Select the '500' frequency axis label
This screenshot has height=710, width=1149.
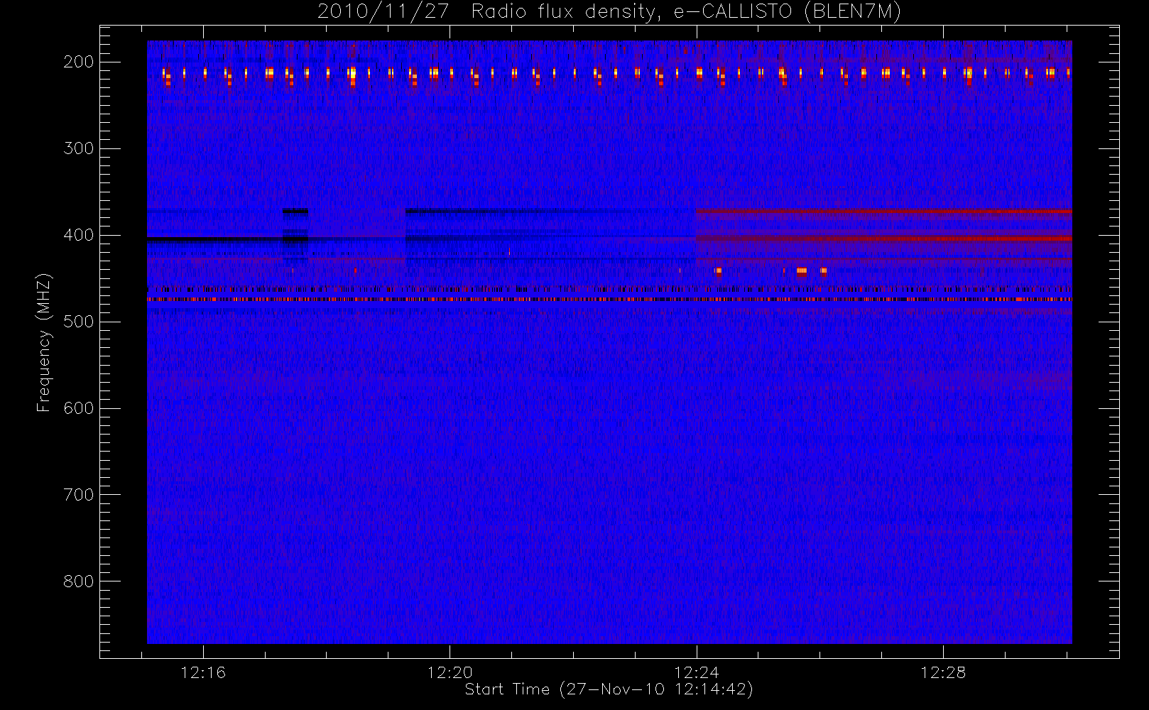[x=78, y=322]
